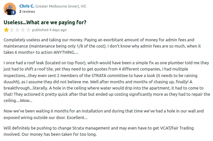
Task: Click the word 'ANYTHING....' in the first paragraph
Action: pyautogui.click(x=66, y=52)
